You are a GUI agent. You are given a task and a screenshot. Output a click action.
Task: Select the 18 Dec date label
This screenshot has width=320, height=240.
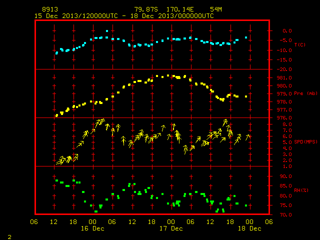249,228
